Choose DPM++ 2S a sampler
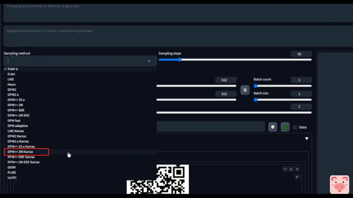The image size is (353, 198). [80, 100]
